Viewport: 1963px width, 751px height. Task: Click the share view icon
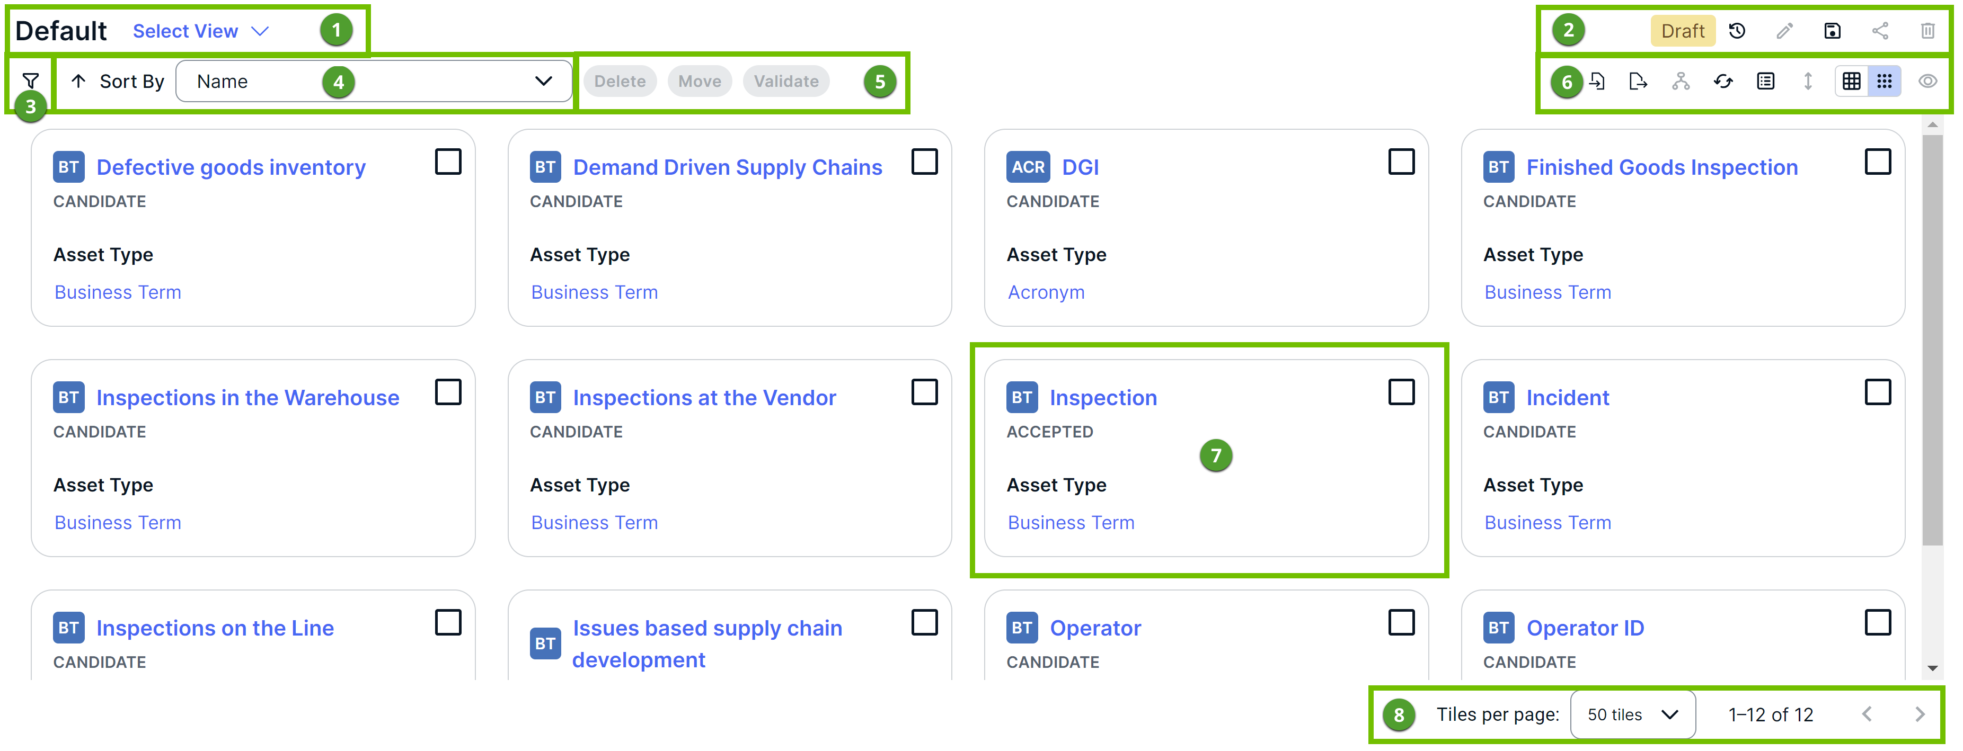1880,31
